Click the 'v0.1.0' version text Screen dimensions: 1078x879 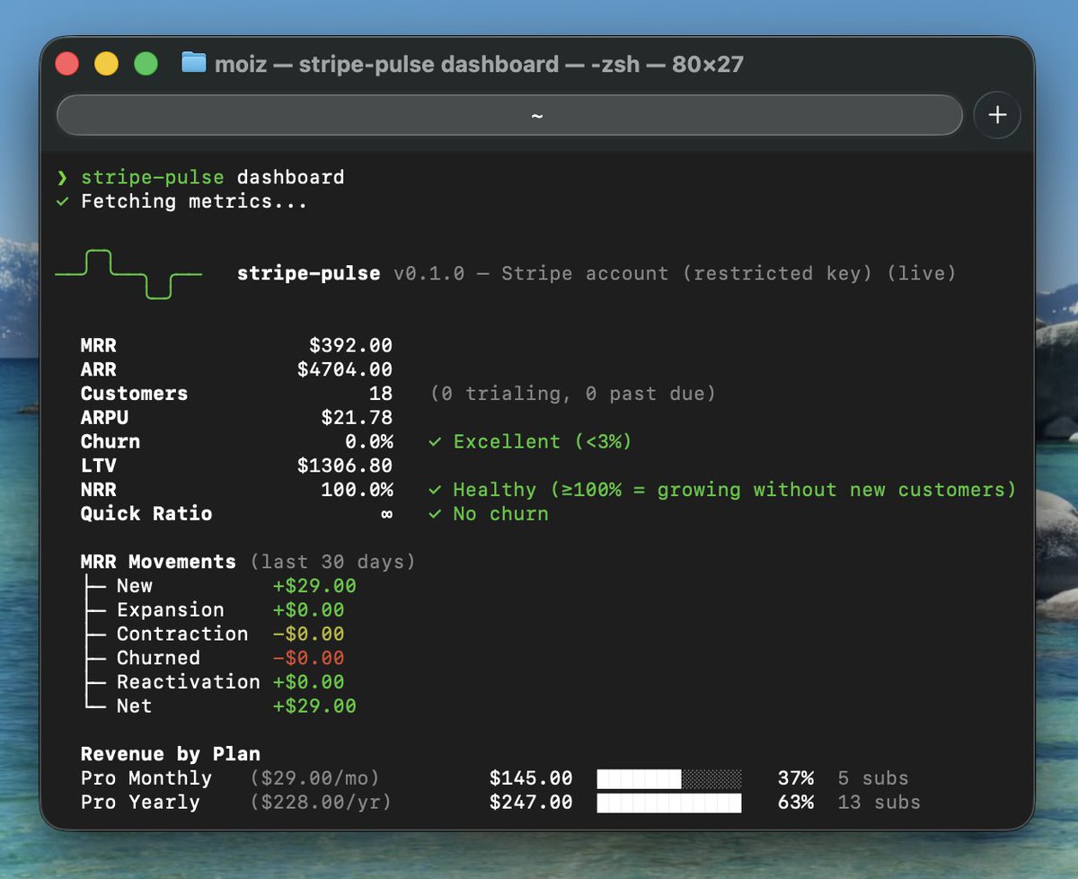(x=429, y=273)
